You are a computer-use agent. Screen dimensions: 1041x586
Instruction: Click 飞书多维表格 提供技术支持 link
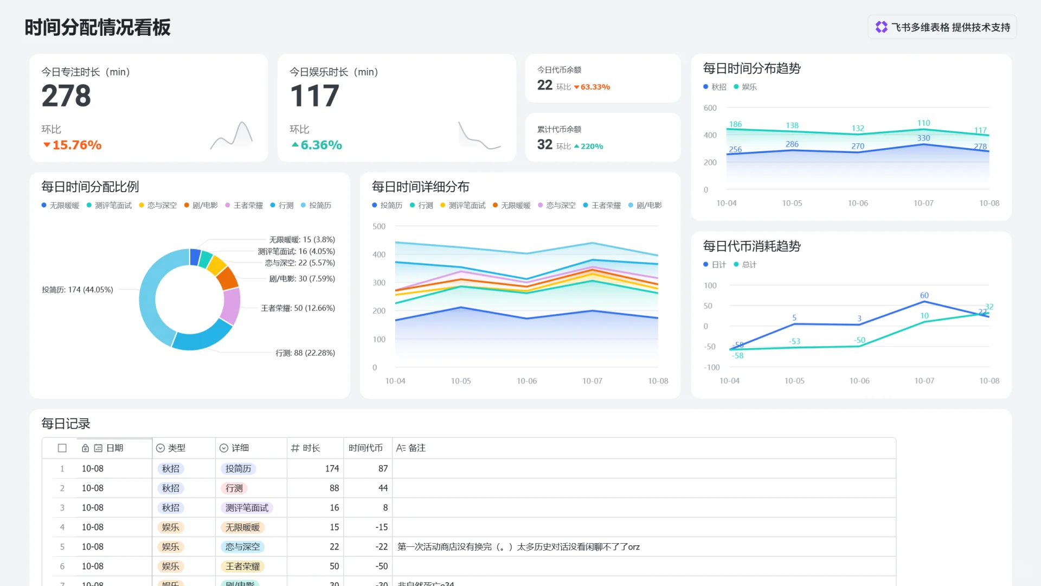click(x=950, y=27)
